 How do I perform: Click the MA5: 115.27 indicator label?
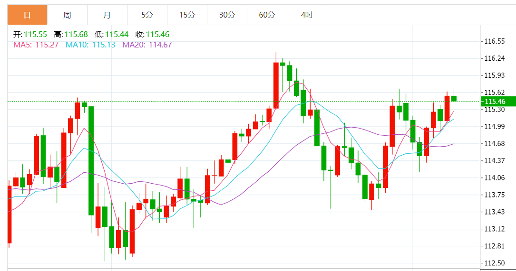[x=36, y=45]
